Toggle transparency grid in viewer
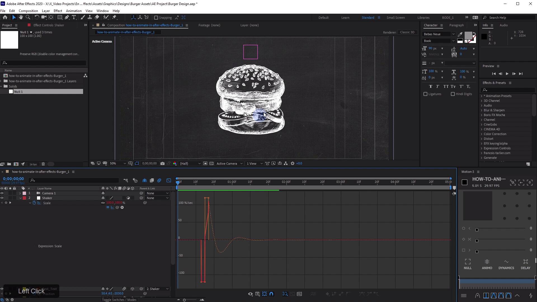 [211, 164]
